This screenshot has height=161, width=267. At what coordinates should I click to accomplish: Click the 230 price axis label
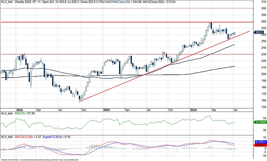click(264, 54)
